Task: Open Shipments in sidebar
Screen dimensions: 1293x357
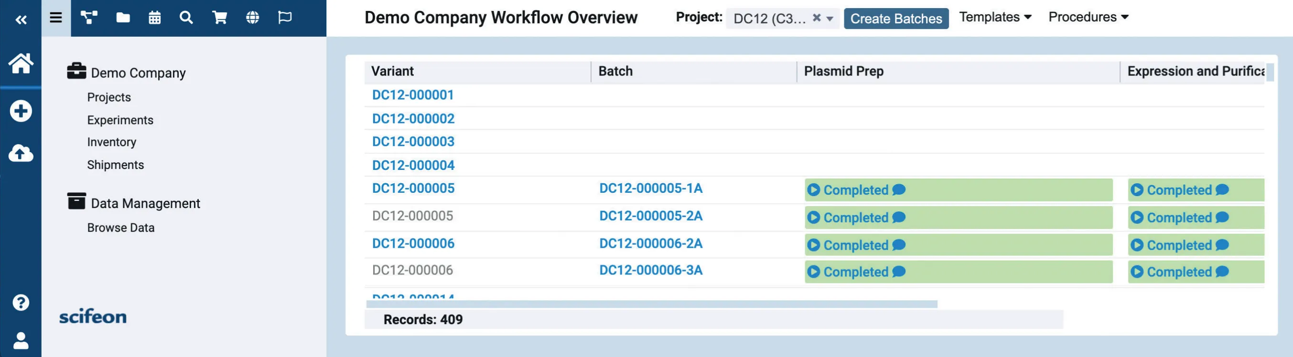Action: click(x=116, y=165)
